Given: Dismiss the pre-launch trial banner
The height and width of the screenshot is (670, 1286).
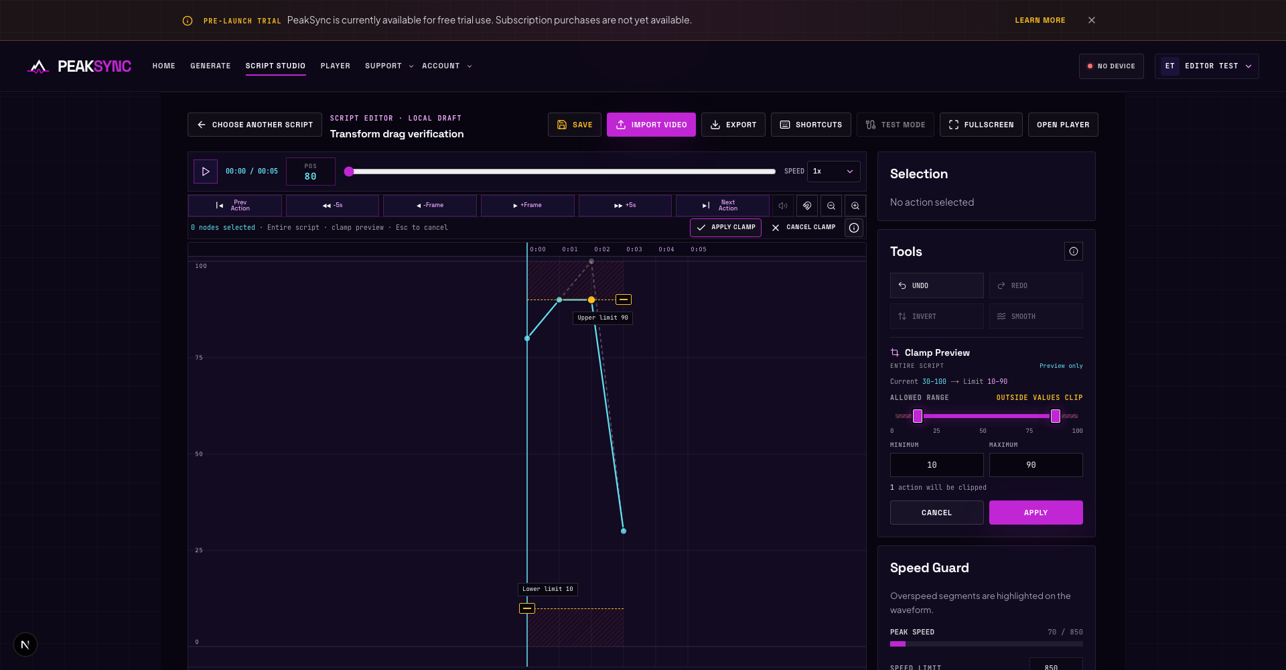Looking at the screenshot, I should pos(1092,20).
